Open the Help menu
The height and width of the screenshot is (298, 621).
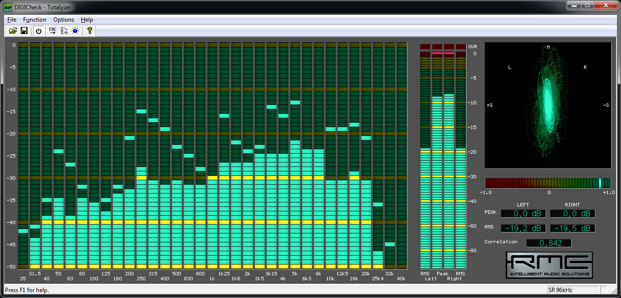coord(87,20)
